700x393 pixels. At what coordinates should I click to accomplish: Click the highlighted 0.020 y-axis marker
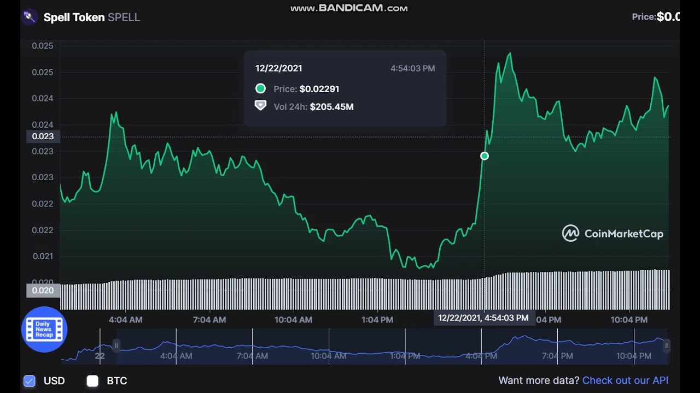tap(43, 290)
